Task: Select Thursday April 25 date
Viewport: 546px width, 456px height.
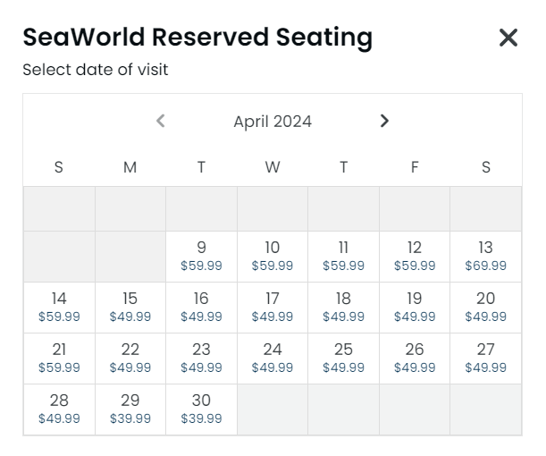Action: click(343, 358)
